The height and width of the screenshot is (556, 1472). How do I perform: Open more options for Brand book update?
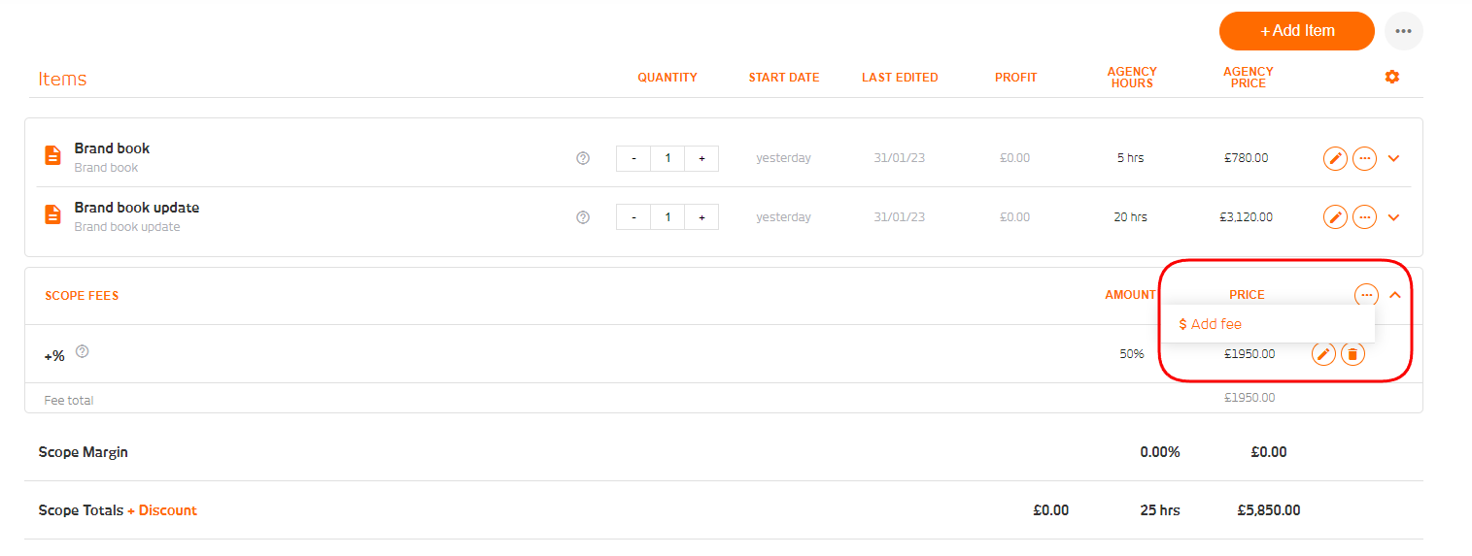click(x=1364, y=217)
